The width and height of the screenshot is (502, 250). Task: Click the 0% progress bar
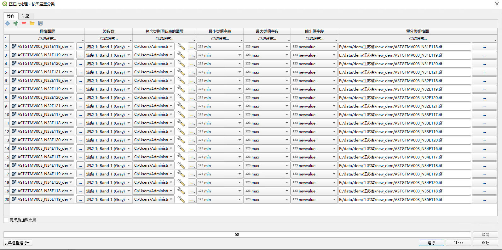point(237,235)
